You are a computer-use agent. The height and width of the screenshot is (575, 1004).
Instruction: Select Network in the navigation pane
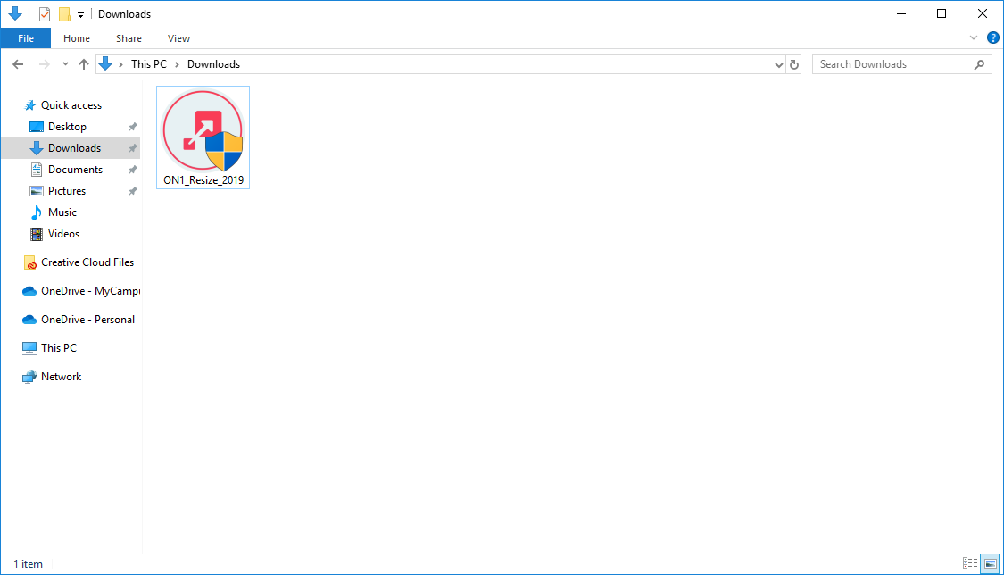coord(61,377)
